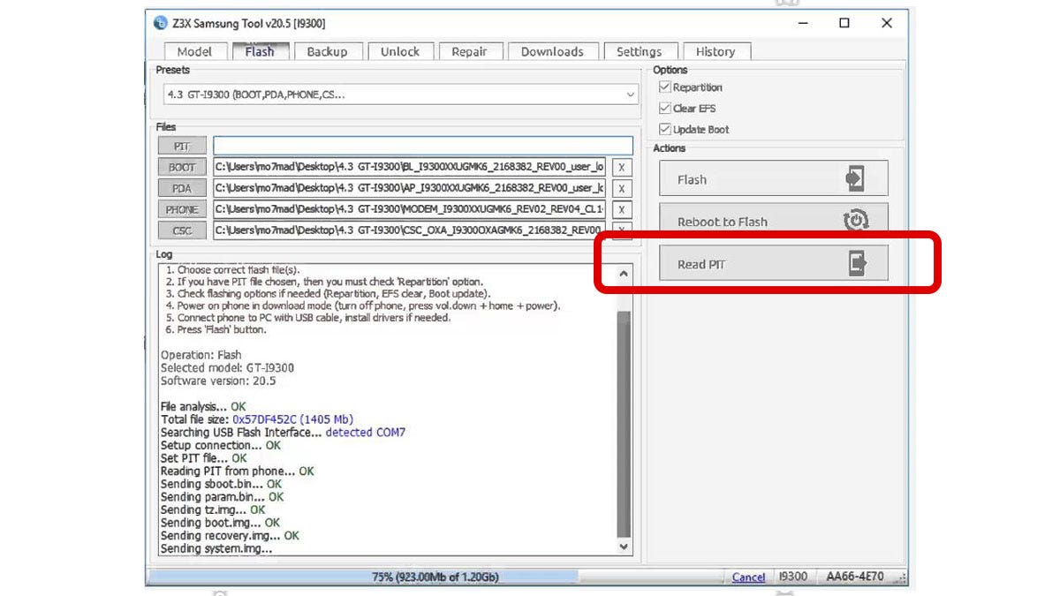
Task: Toggle the Clear EFS checkbox
Action: (x=665, y=109)
